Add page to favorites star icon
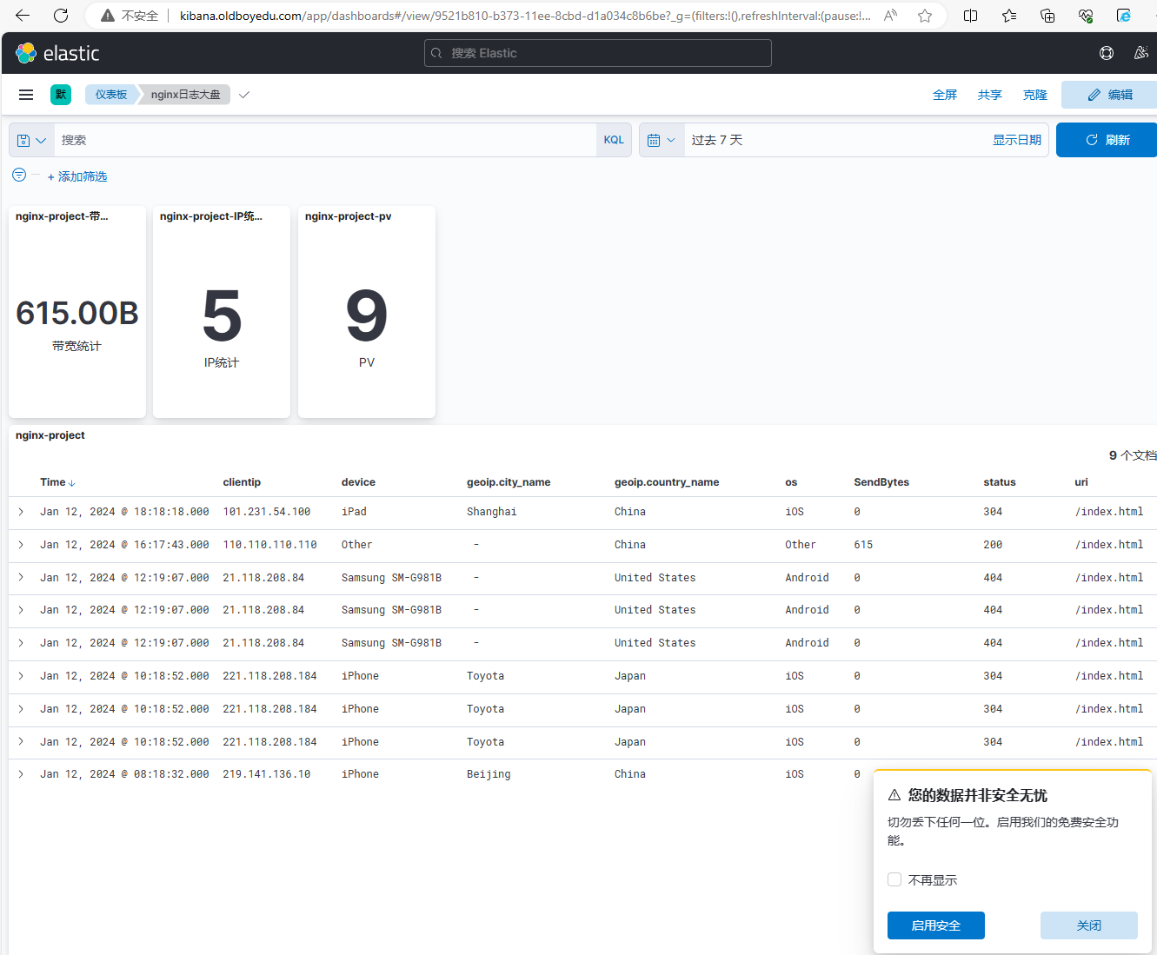This screenshot has width=1157, height=955. click(x=925, y=16)
